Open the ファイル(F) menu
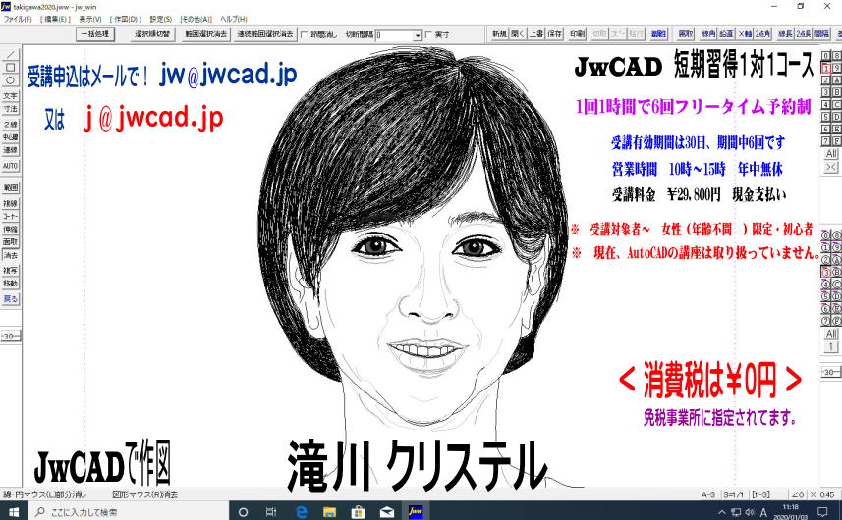Screen dimensions: 842x520 18,19
